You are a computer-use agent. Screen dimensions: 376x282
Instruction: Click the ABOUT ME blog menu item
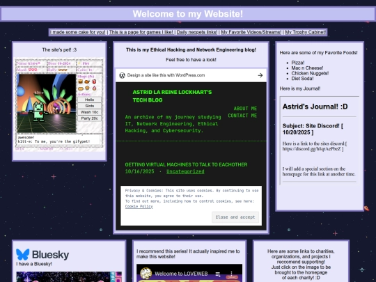pyautogui.click(x=245, y=109)
